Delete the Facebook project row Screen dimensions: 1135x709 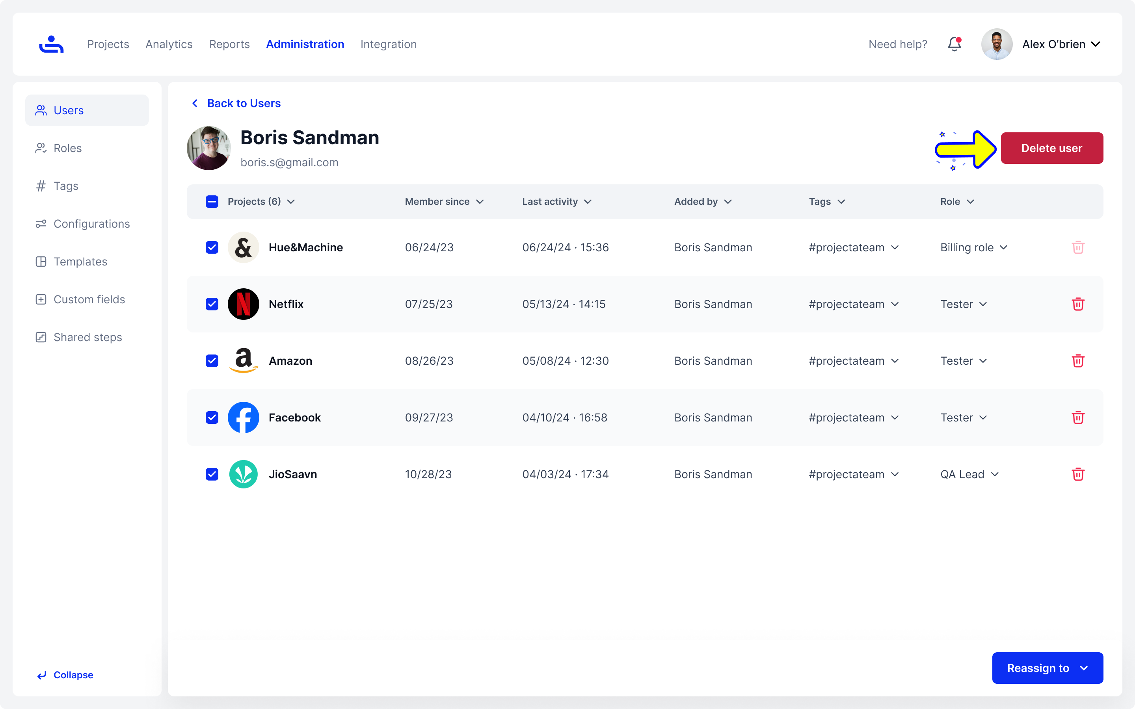pyautogui.click(x=1078, y=418)
